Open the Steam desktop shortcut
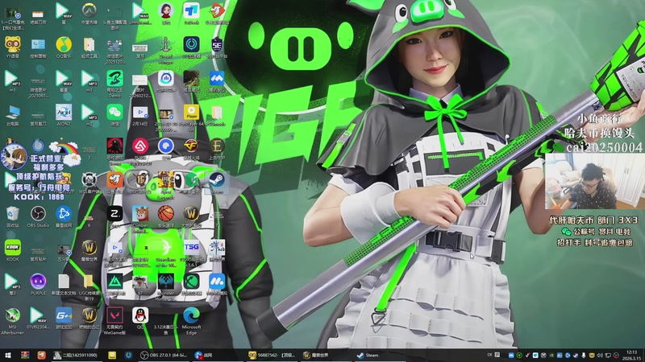 coord(217,183)
